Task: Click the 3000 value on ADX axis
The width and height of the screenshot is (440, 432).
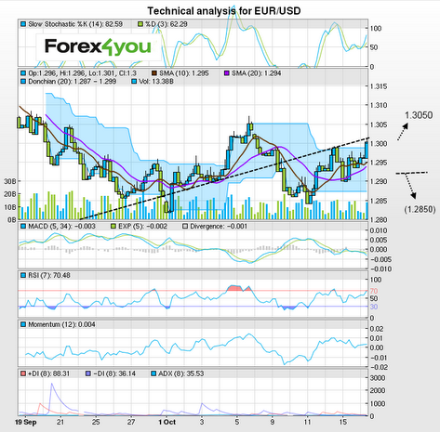Action: [378, 378]
